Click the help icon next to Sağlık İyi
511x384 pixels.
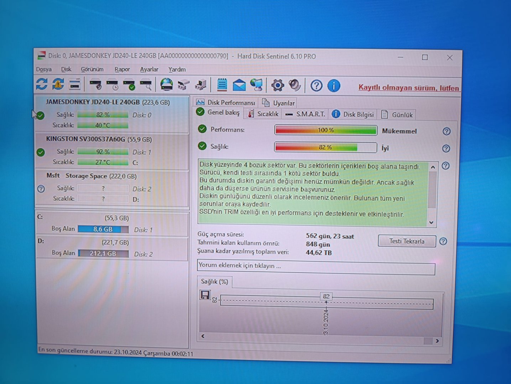pos(446,148)
